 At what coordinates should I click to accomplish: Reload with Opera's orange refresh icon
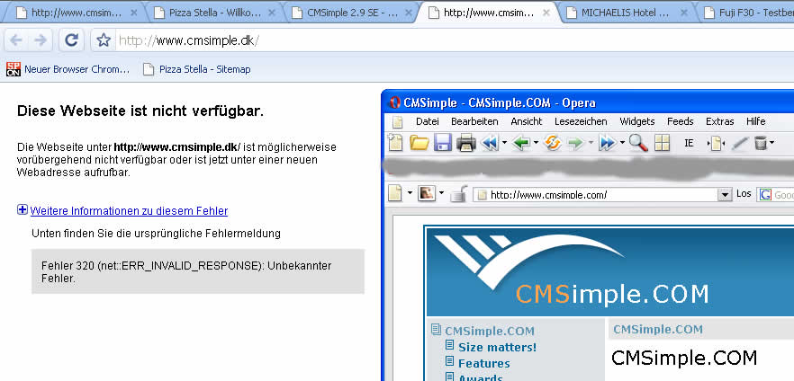click(x=553, y=143)
